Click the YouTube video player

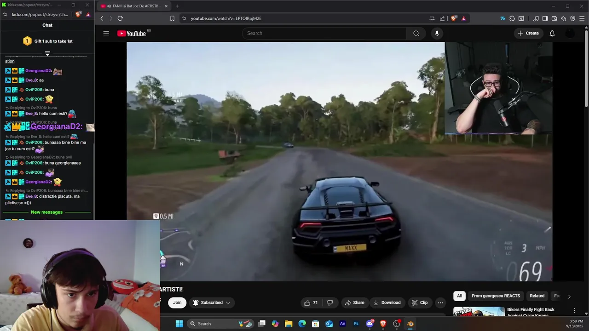[340, 161]
